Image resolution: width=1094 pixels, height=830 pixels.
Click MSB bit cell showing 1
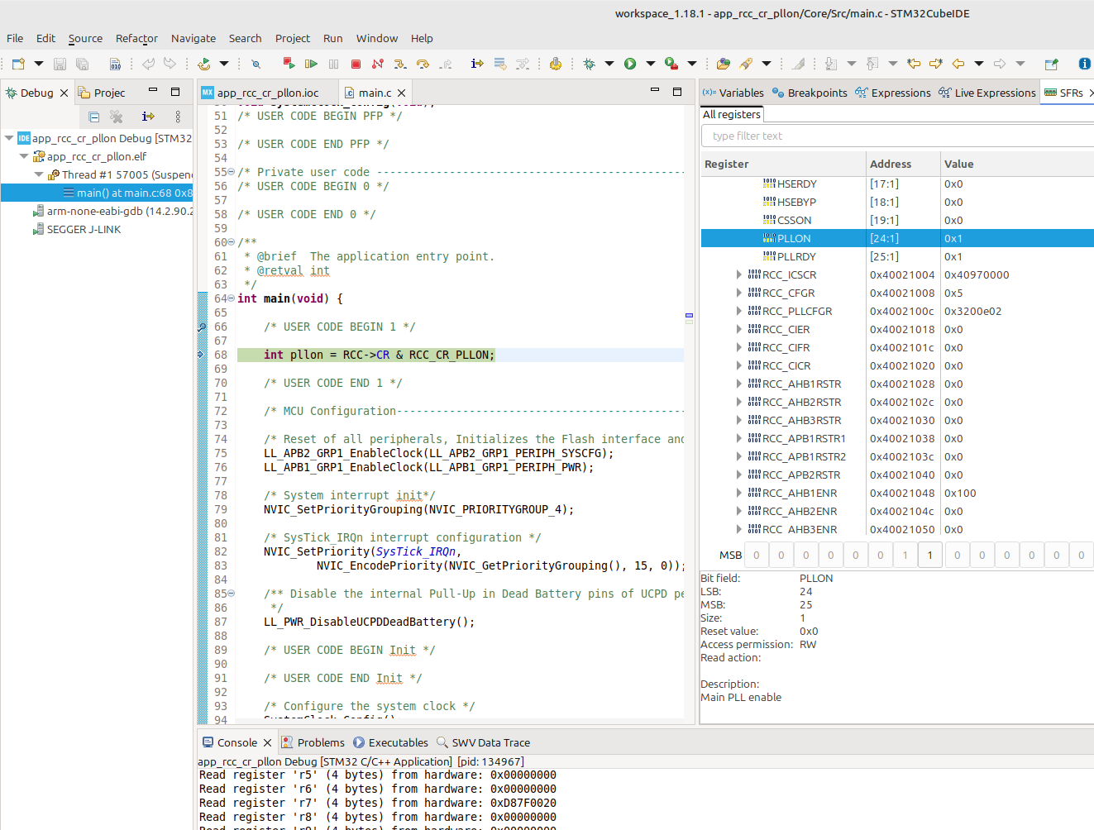pos(929,555)
